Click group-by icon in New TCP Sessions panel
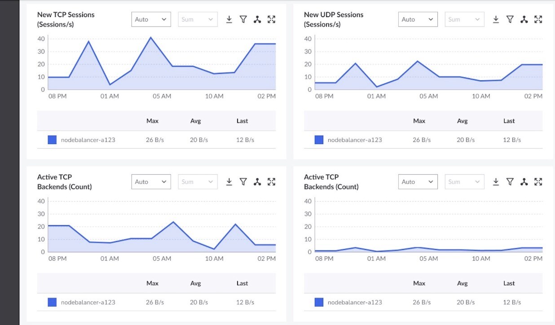The height and width of the screenshot is (325, 555). (257, 19)
